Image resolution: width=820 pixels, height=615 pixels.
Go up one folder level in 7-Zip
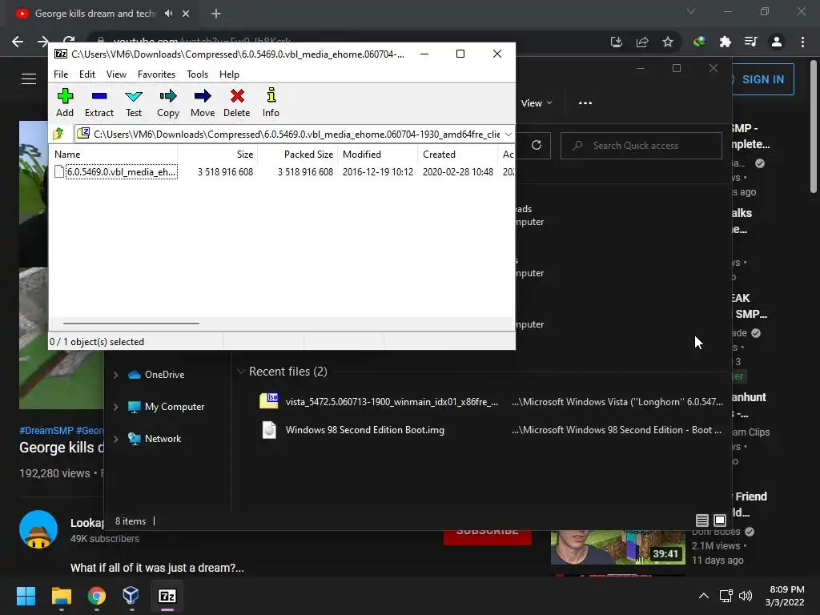click(x=58, y=134)
